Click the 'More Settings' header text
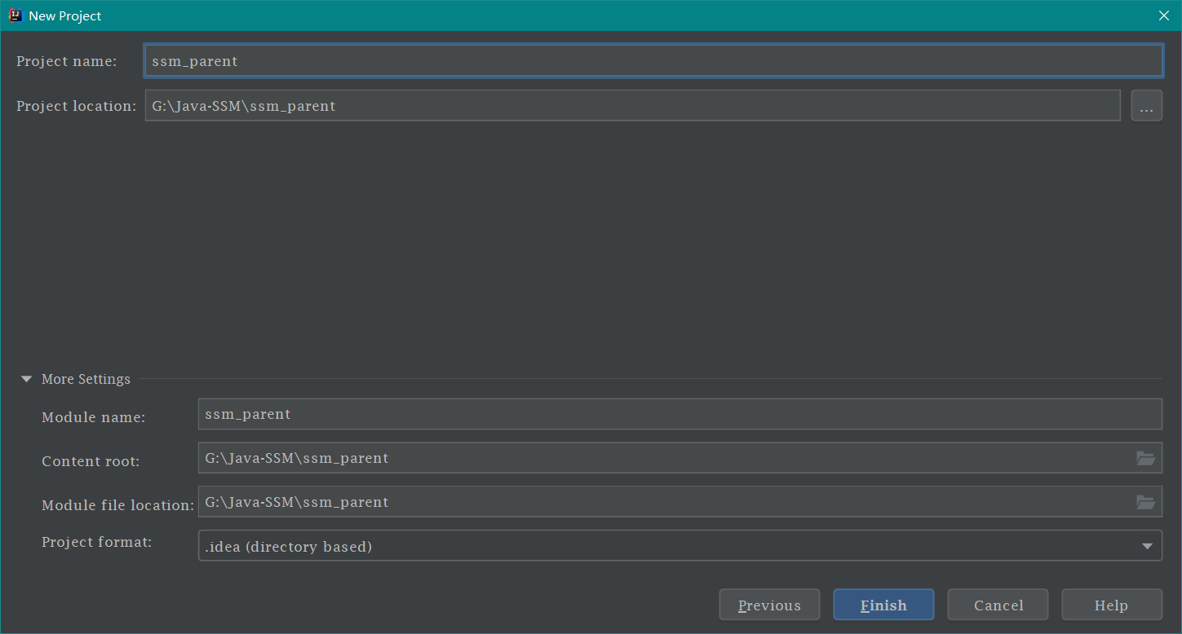 coord(86,379)
